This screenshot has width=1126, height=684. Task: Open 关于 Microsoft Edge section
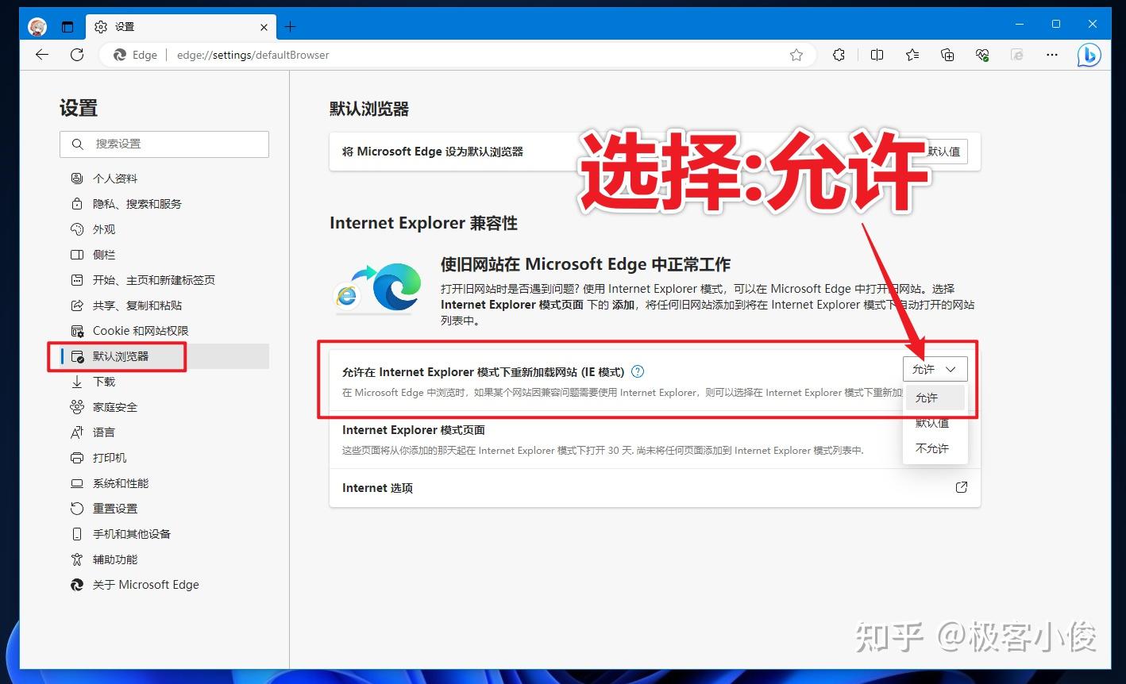coord(145,585)
